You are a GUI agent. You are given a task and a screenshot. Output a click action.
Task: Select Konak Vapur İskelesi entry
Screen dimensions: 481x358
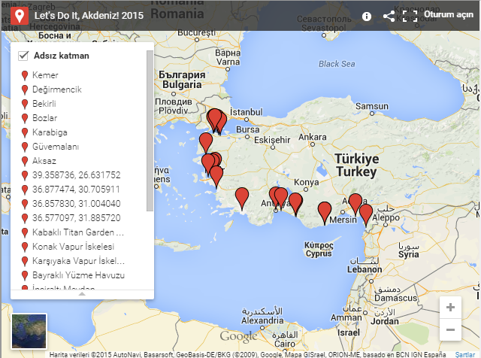pos(74,247)
